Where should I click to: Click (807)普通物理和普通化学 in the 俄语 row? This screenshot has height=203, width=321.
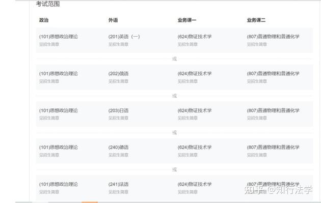[273, 74]
